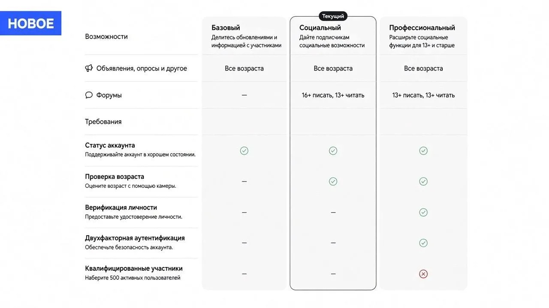
Task: Click the blue НОВОЕ label
Action: click(x=31, y=23)
